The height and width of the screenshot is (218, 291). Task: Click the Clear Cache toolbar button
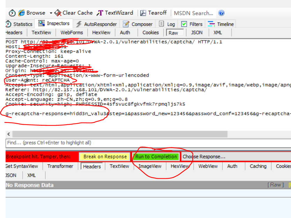point(74,13)
